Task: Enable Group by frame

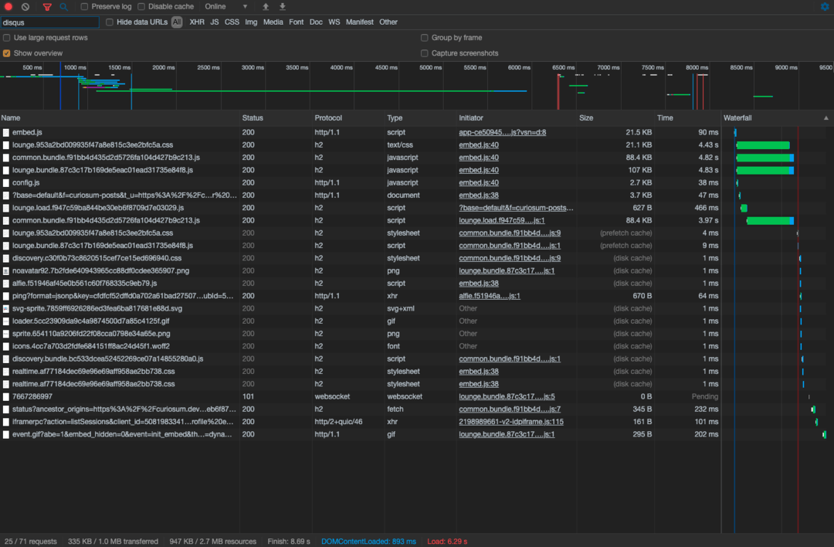Action: (x=425, y=38)
